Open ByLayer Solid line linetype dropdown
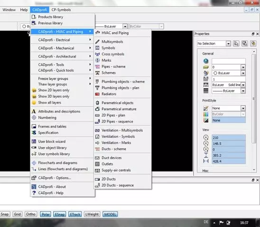 (x=243, y=85)
